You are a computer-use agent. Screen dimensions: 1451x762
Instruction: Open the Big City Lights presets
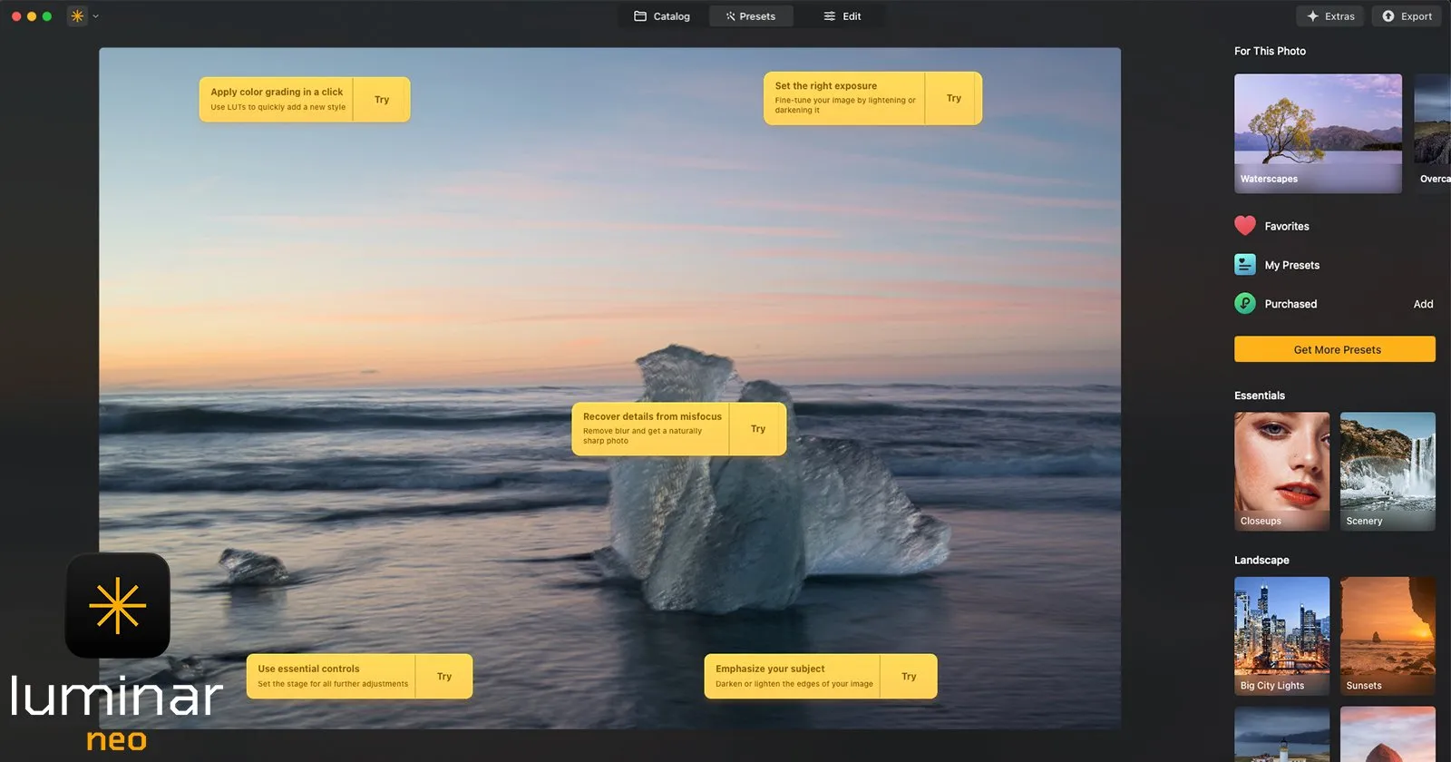click(1281, 636)
